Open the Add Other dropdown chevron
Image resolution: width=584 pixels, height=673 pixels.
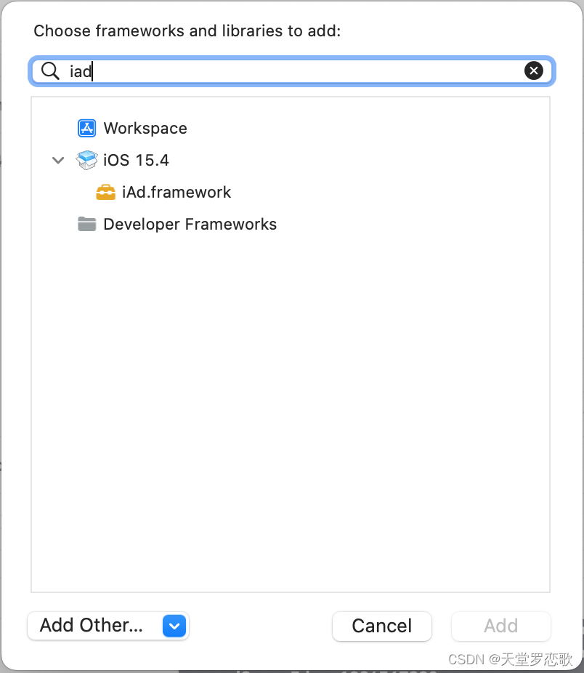(174, 626)
